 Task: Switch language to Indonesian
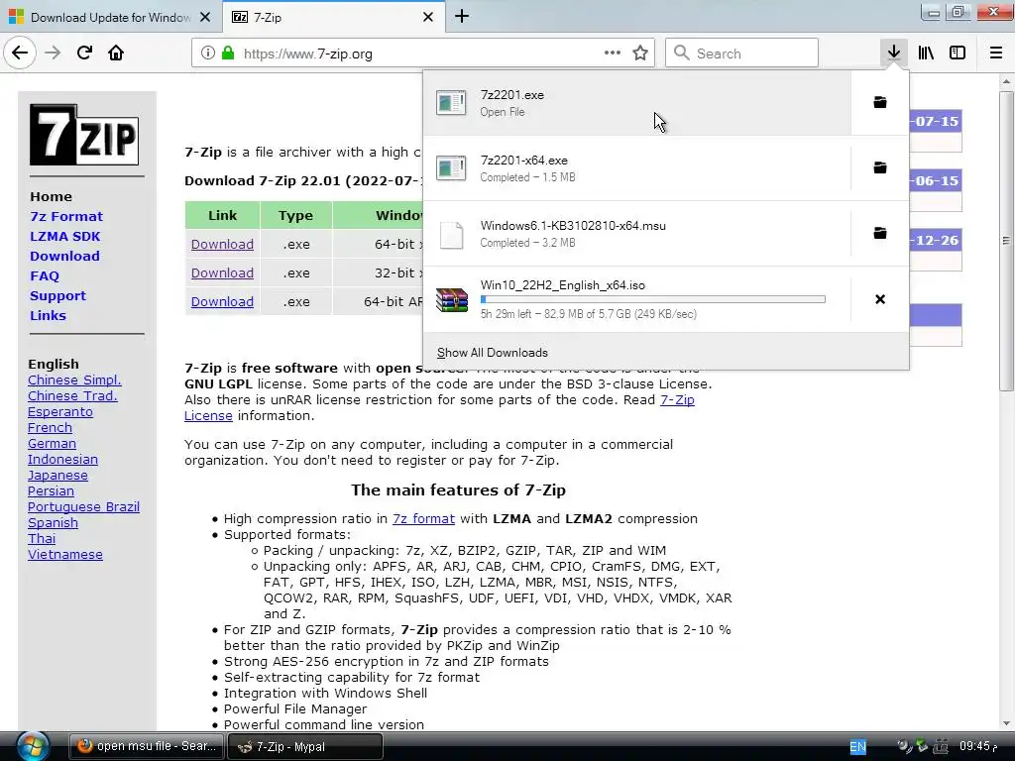pos(62,459)
